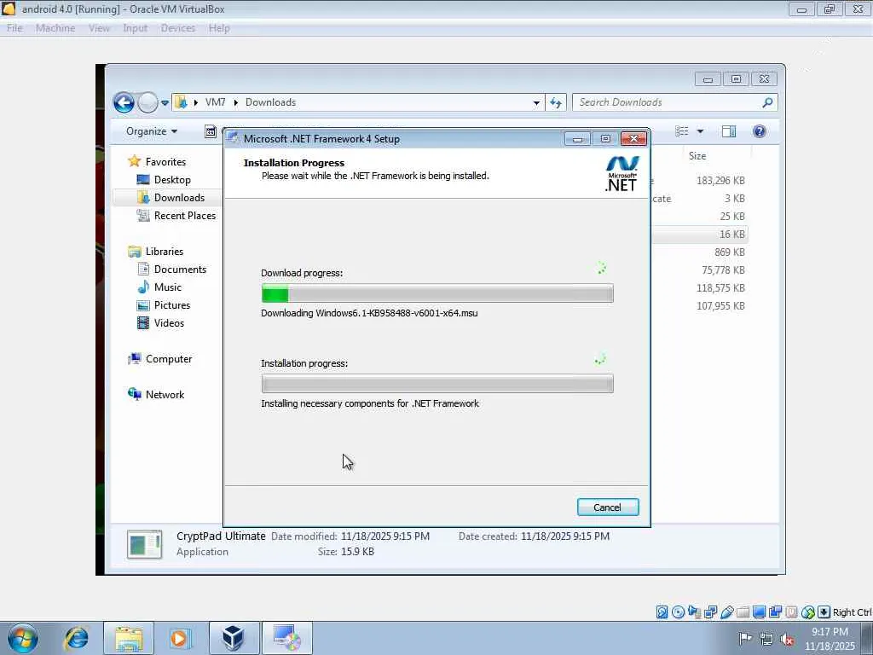
Task: Open the VirtualBox Devices menu
Action: point(177,28)
